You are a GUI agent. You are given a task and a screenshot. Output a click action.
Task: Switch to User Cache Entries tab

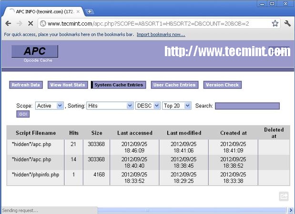click(174, 85)
